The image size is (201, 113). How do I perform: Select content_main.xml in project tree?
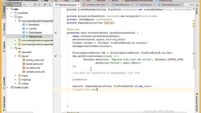pos(35,72)
